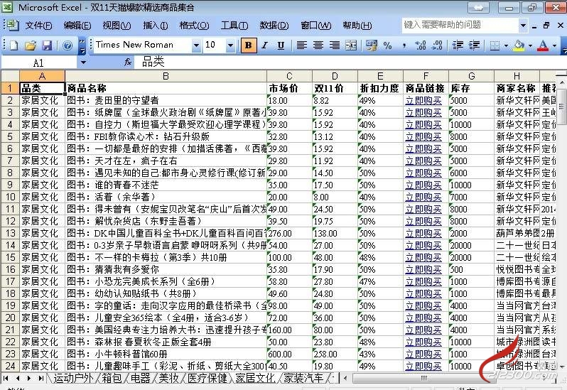Open the 文件(F) menu
This screenshot has width=567, height=390.
(38, 26)
